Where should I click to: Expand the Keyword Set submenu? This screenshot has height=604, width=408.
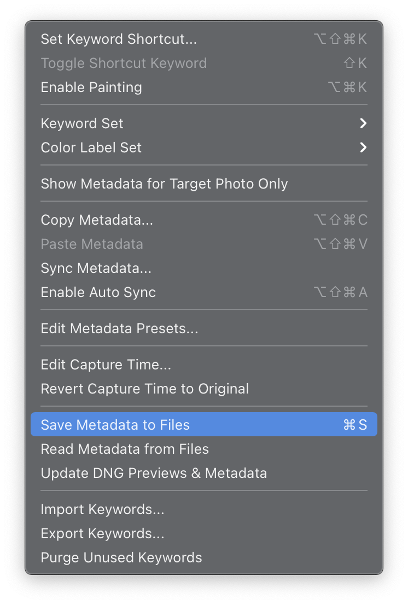pos(82,123)
